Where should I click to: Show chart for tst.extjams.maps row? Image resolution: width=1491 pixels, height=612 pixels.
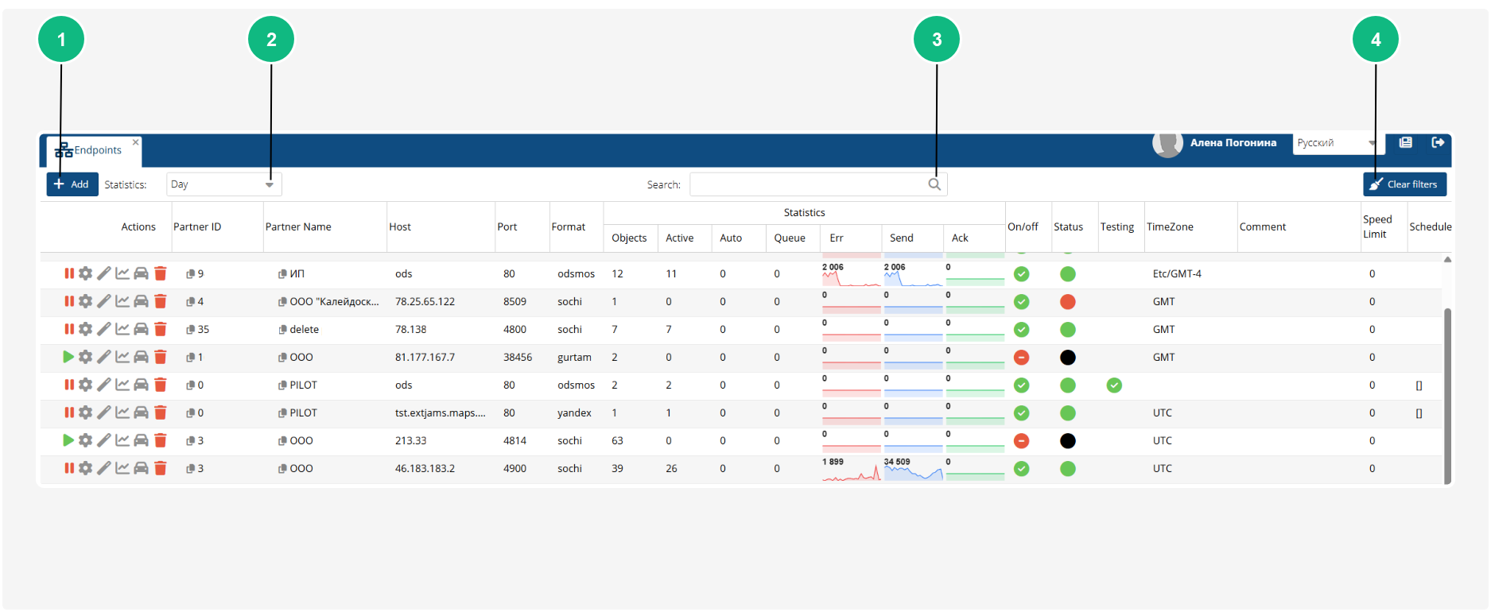point(122,413)
